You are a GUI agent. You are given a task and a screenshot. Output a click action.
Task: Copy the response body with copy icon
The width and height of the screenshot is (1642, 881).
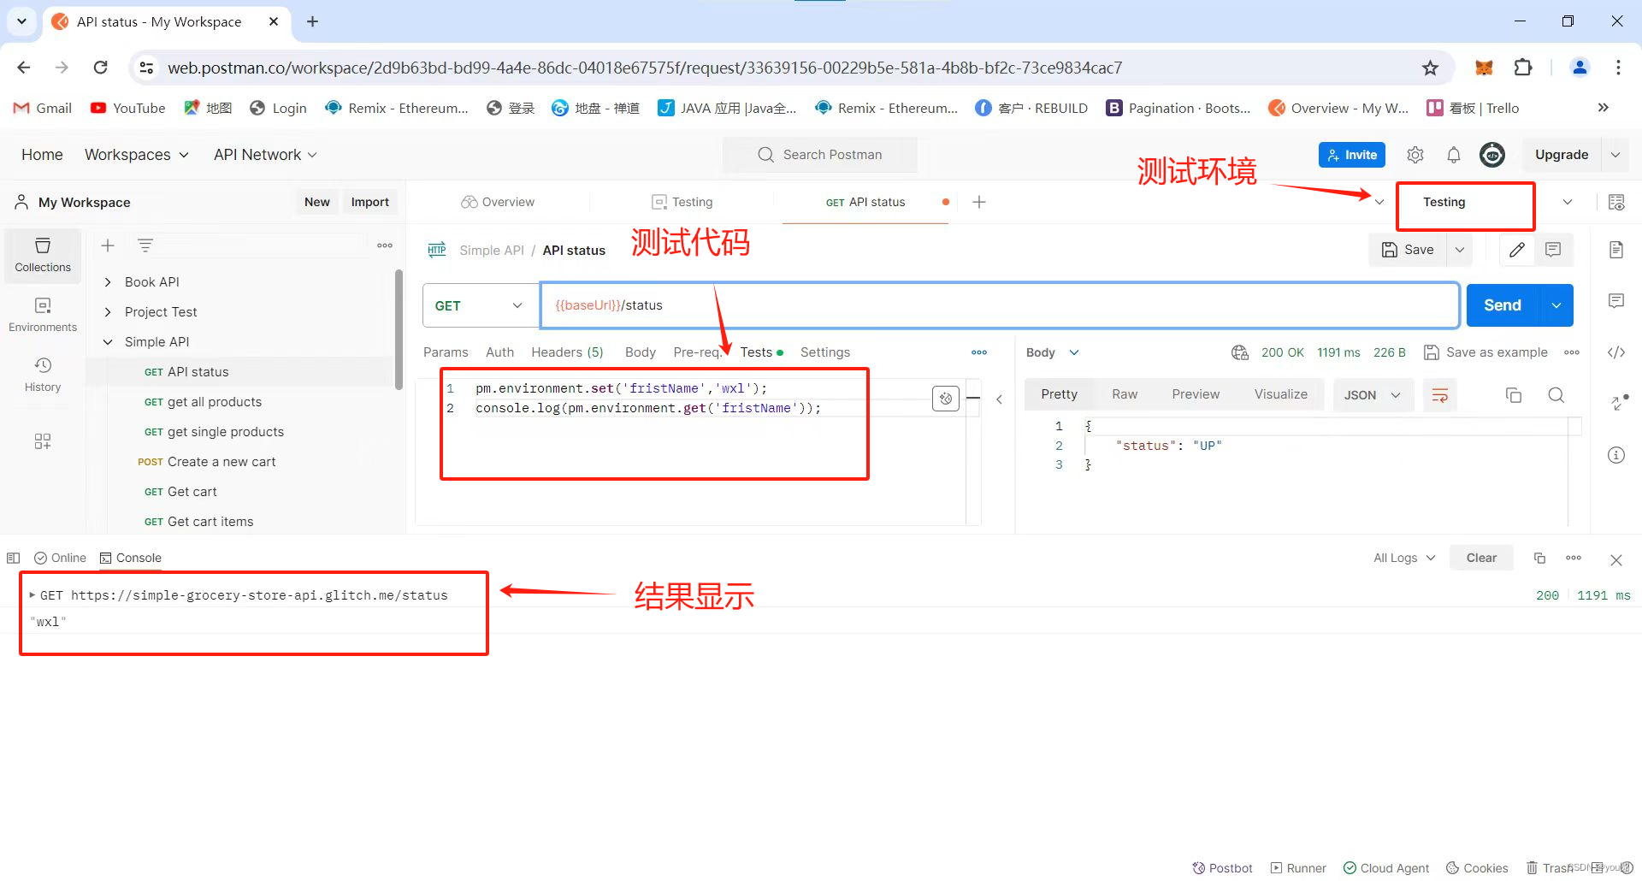point(1514,395)
